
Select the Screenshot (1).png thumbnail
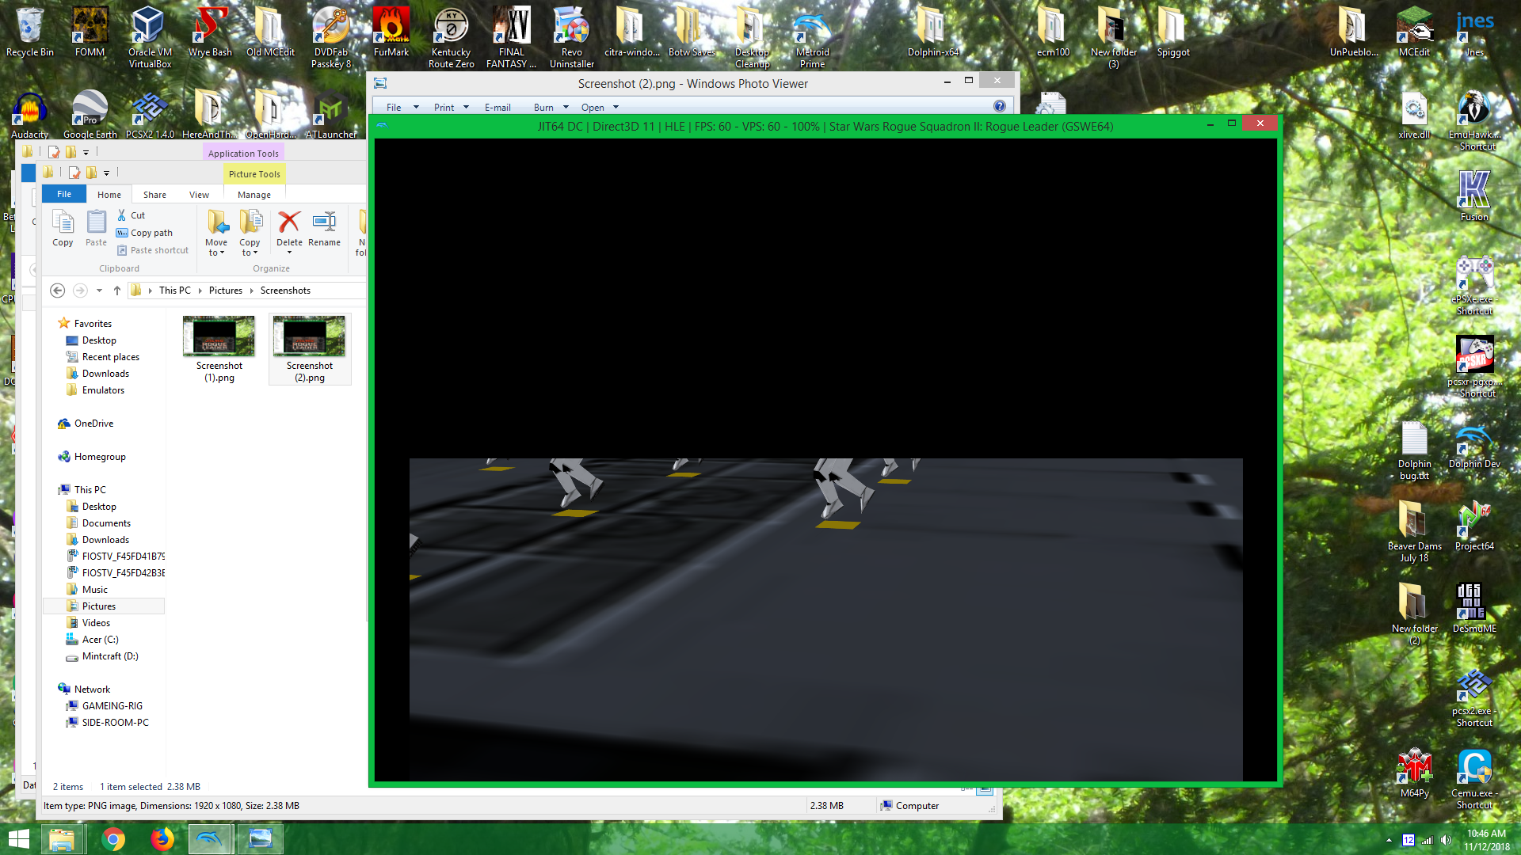tap(219, 336)
